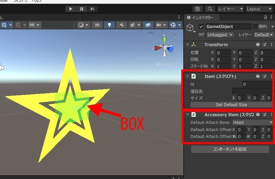The height and width of the screenshot is (179, 275).
Task: Open the Layout dropdown
Action: click(259, 9)
